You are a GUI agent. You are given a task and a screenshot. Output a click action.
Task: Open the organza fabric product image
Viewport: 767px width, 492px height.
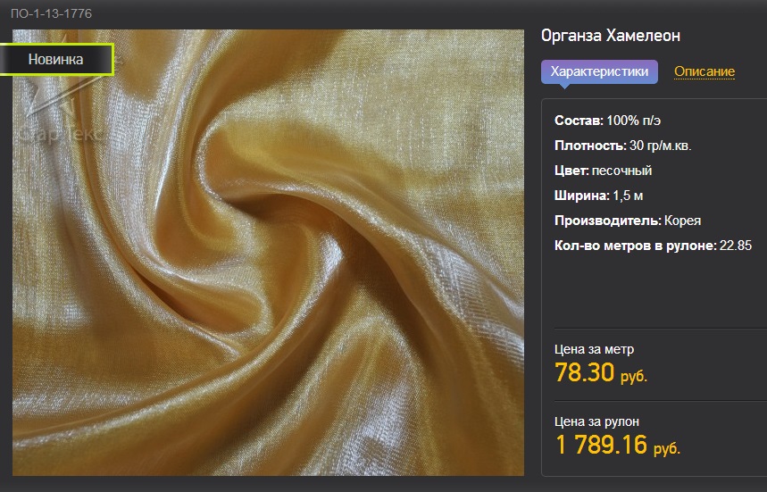(268, 253)
